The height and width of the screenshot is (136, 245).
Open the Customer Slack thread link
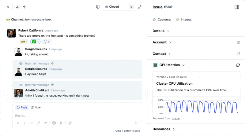164,20
